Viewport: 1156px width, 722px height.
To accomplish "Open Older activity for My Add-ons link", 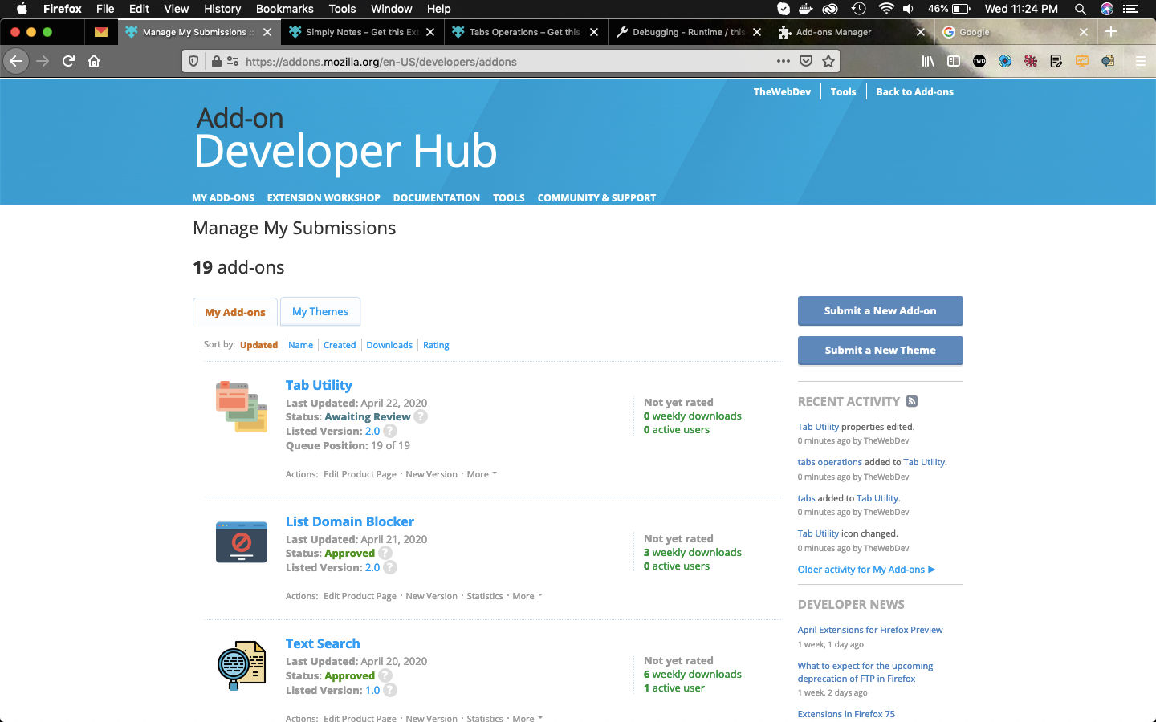I will tap(866, 570).
